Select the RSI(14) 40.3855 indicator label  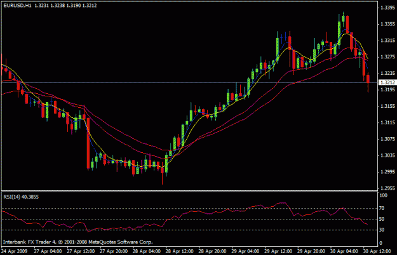tap(21, 197)
